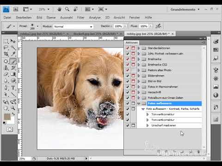Reset default foreground and background colors
This screenshot has width=222, height=166.
(x=4, y=123)
